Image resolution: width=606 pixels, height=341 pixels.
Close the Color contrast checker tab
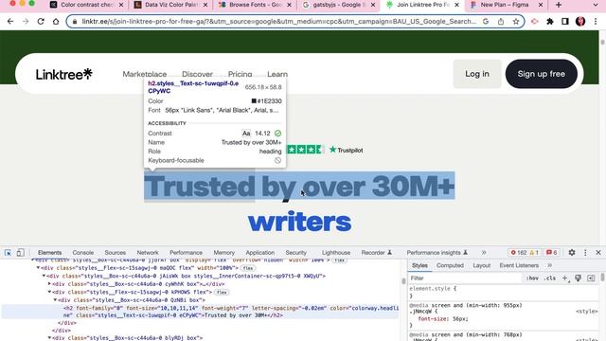121,5
